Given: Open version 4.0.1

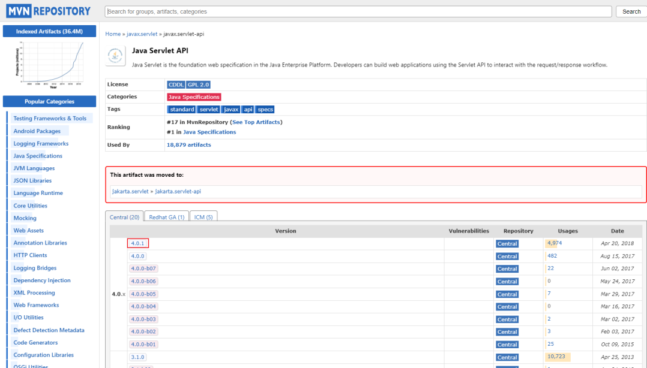Looking at the screenshot, I should tap(137, 243).
